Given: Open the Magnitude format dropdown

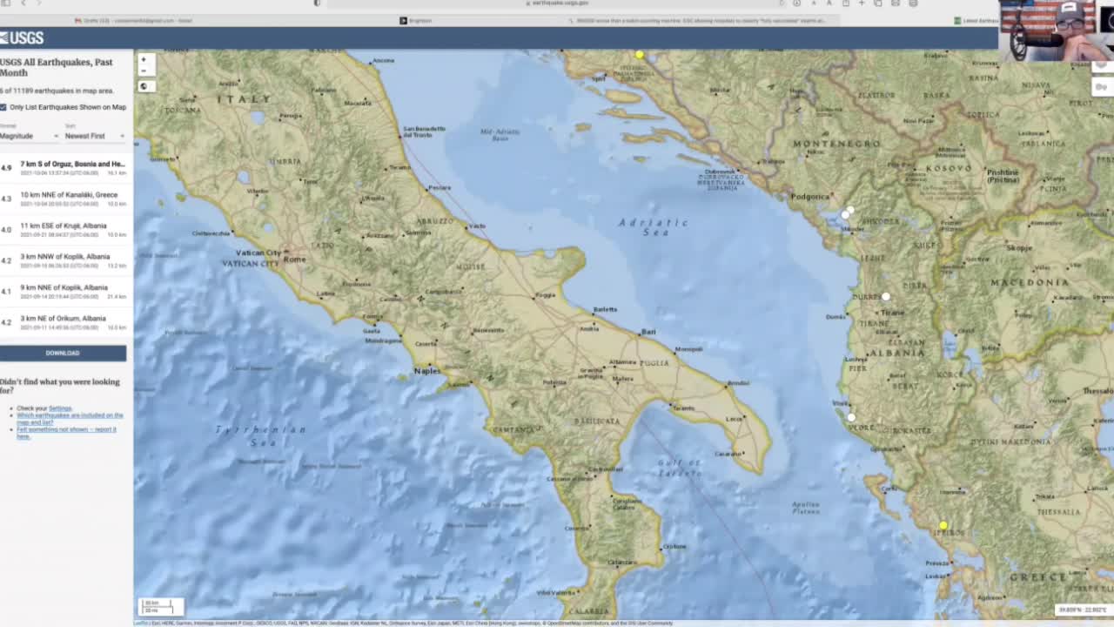Looking at the screenshot, I should tap(29, 136).
